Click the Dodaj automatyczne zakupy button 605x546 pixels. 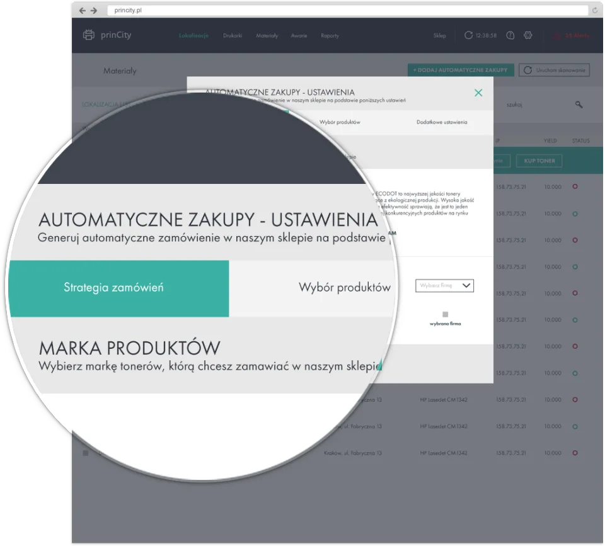point(461,70)
